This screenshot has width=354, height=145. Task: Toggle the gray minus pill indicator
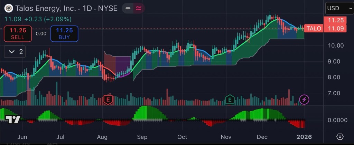tap(128, 8)
